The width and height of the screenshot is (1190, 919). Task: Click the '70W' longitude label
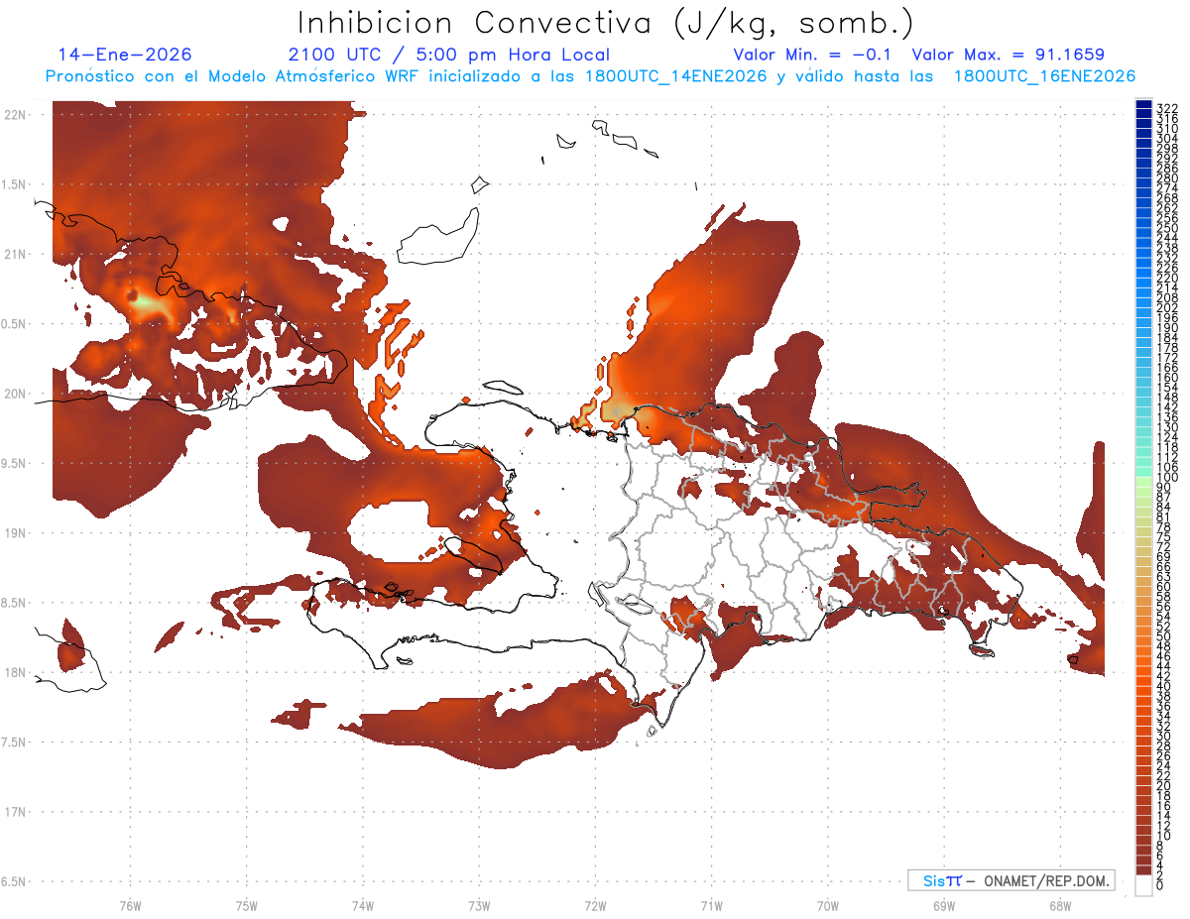[828, 905]
